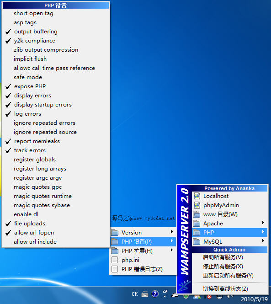Open the php.ini document icon

pyautogui.click(x=115, y=260)
